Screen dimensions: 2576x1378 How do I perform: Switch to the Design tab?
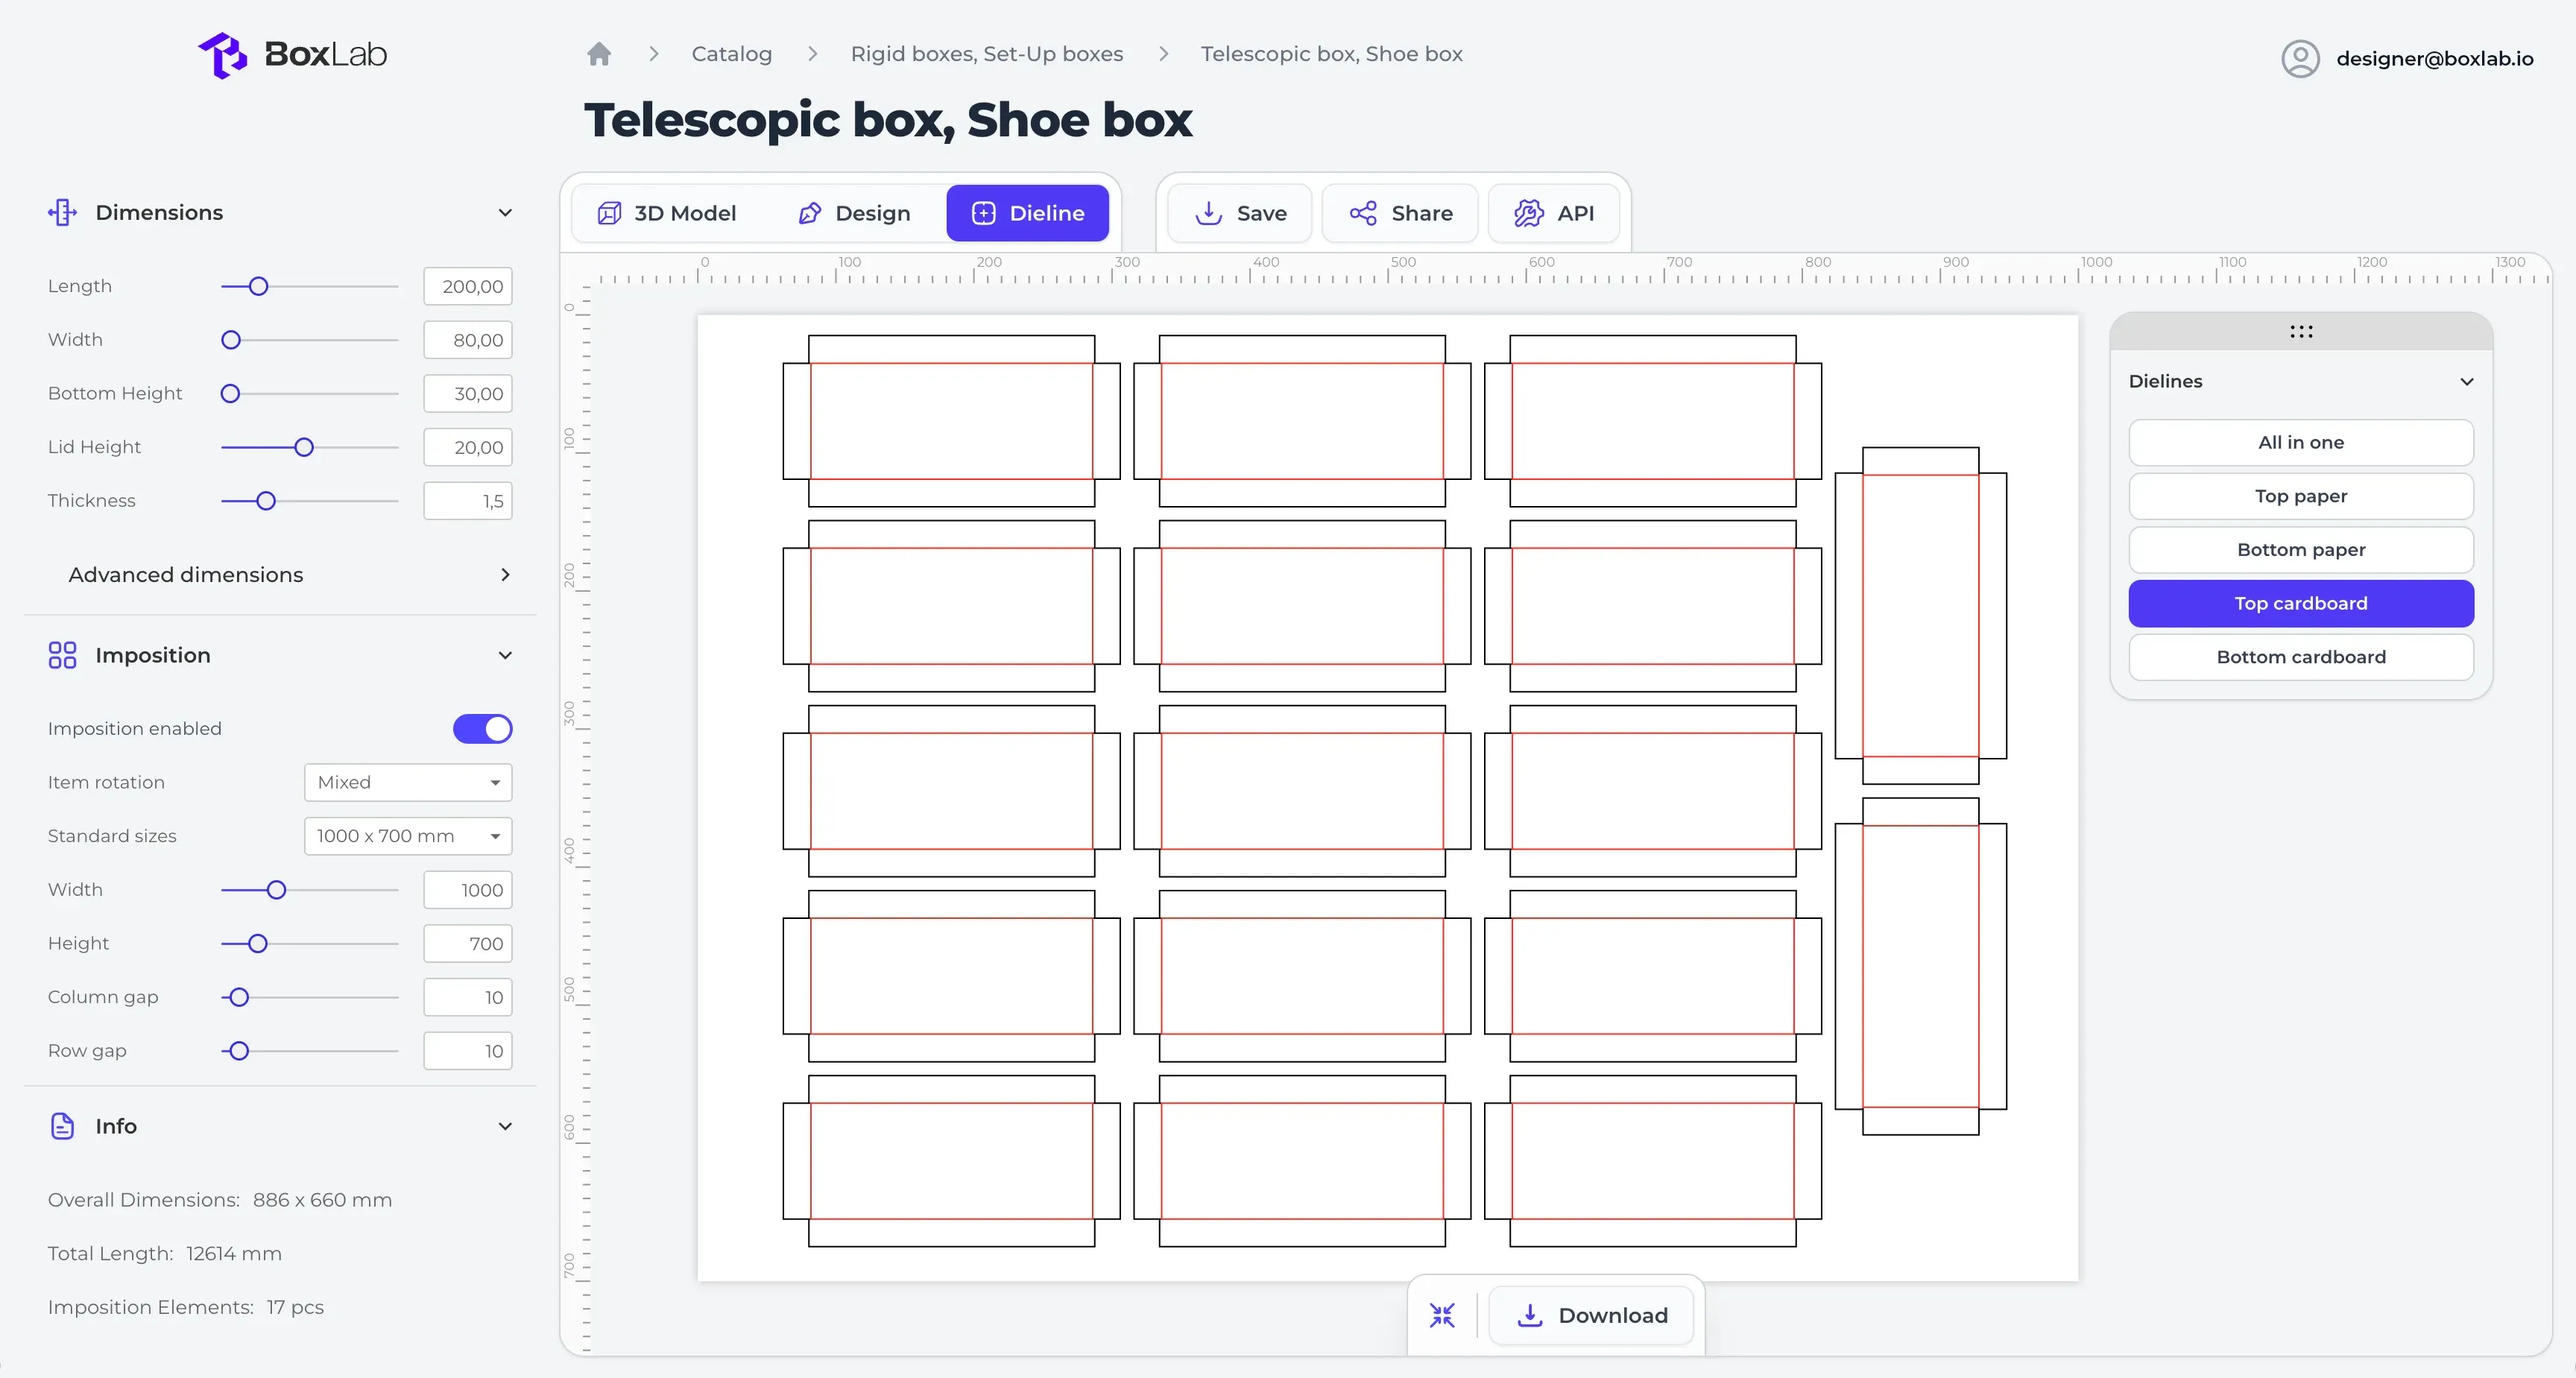[854, 213]
